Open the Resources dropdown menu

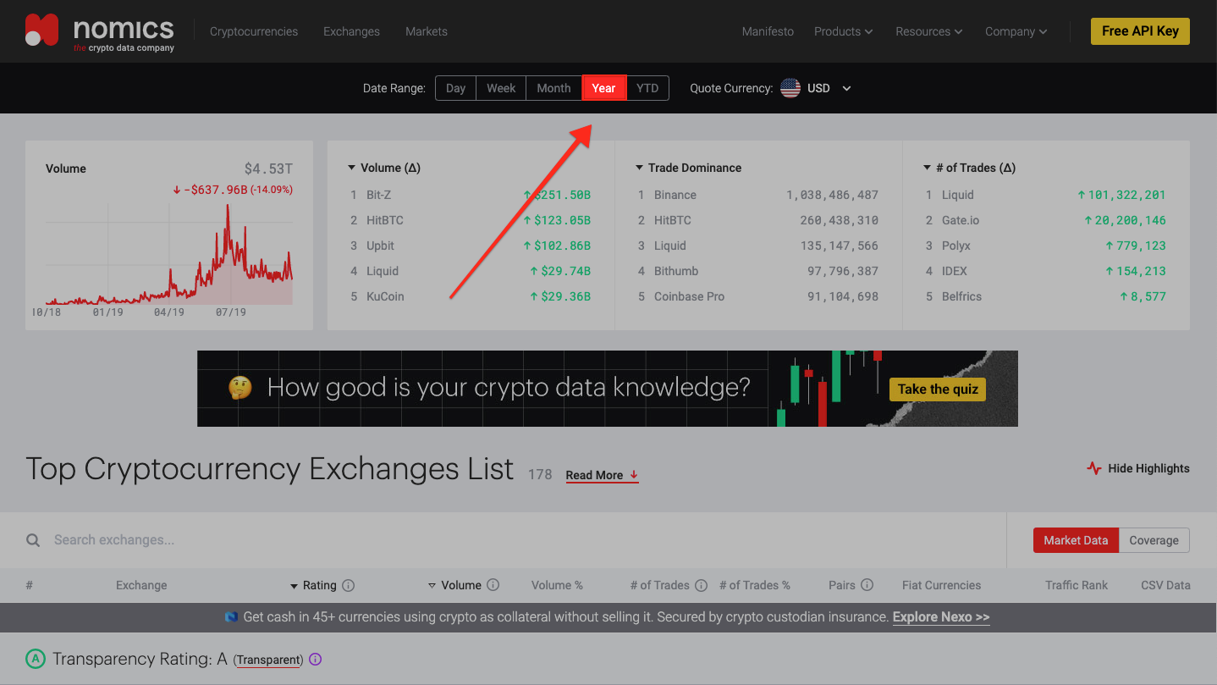[928, 31]
